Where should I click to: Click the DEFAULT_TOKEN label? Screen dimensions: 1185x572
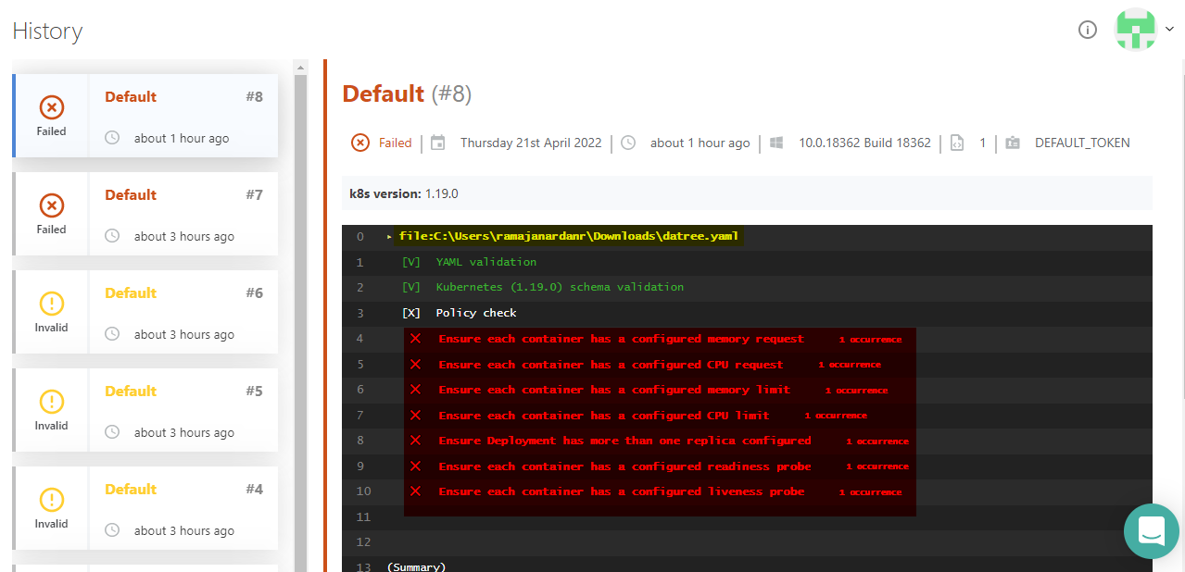click(x=1082, y=143)
